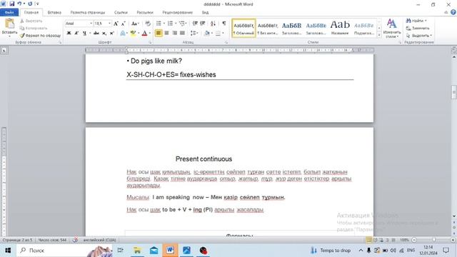Copy selection with Копировать
This screenshot has width=457, height=257.
(34, 29)
